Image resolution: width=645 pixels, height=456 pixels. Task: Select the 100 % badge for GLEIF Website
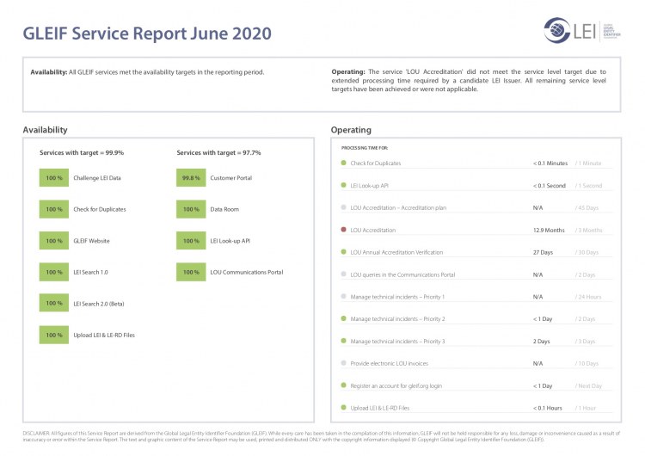pyautogui.click(x=54, y=241)
